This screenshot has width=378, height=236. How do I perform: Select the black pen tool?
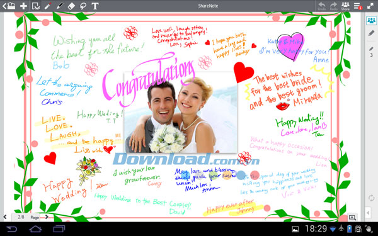[x=60, y=6]
